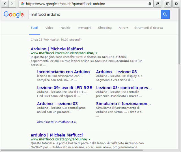Expand the Altro dropdown menu

(x=123, y=28)
